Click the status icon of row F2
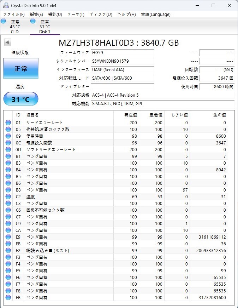238x308 pixels. [x=8, y=250]
